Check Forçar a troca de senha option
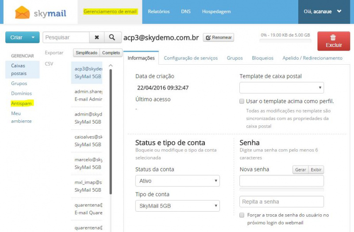This screenshot has width=354, height=232. [x=242, y=215]
